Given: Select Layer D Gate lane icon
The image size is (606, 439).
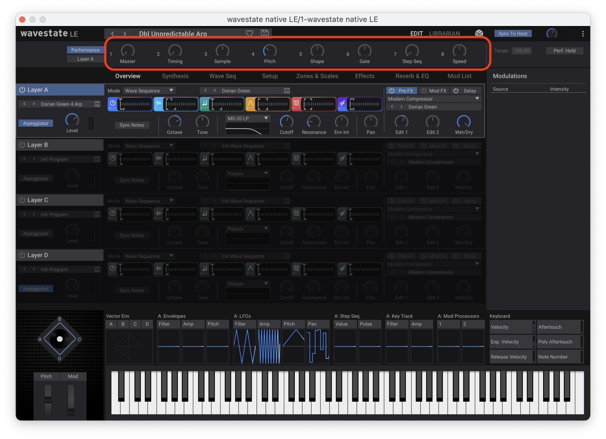Looking at the screenshot, I should tap(297, 269).
